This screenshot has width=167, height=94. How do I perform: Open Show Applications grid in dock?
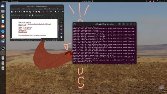coord(3,91)
